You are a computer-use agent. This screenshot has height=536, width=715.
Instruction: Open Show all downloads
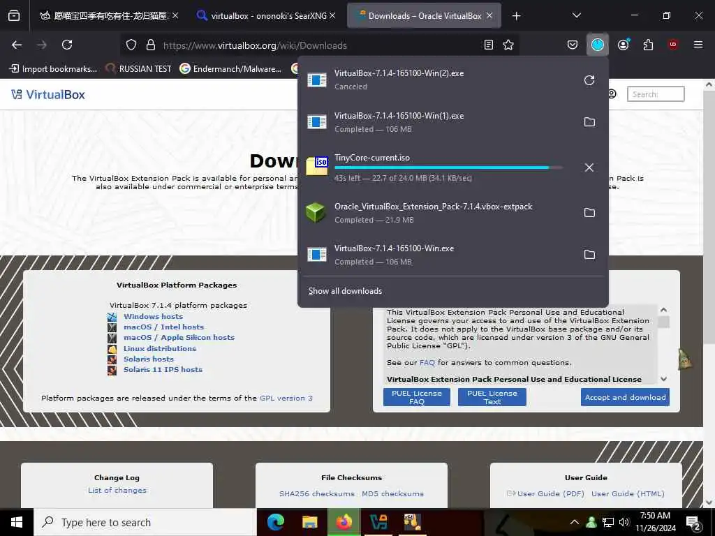[345, 291]
